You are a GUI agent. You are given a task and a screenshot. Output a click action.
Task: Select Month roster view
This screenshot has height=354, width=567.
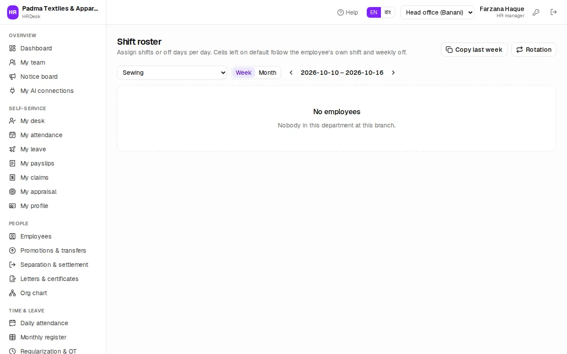pos(268,73)
